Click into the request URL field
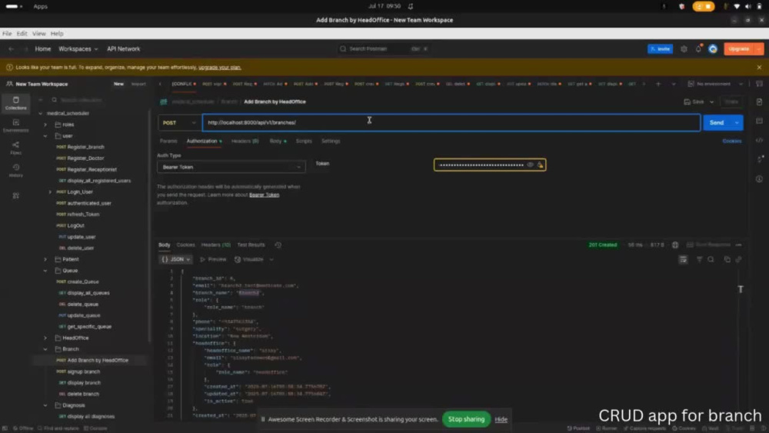 [x=451, y=122]
